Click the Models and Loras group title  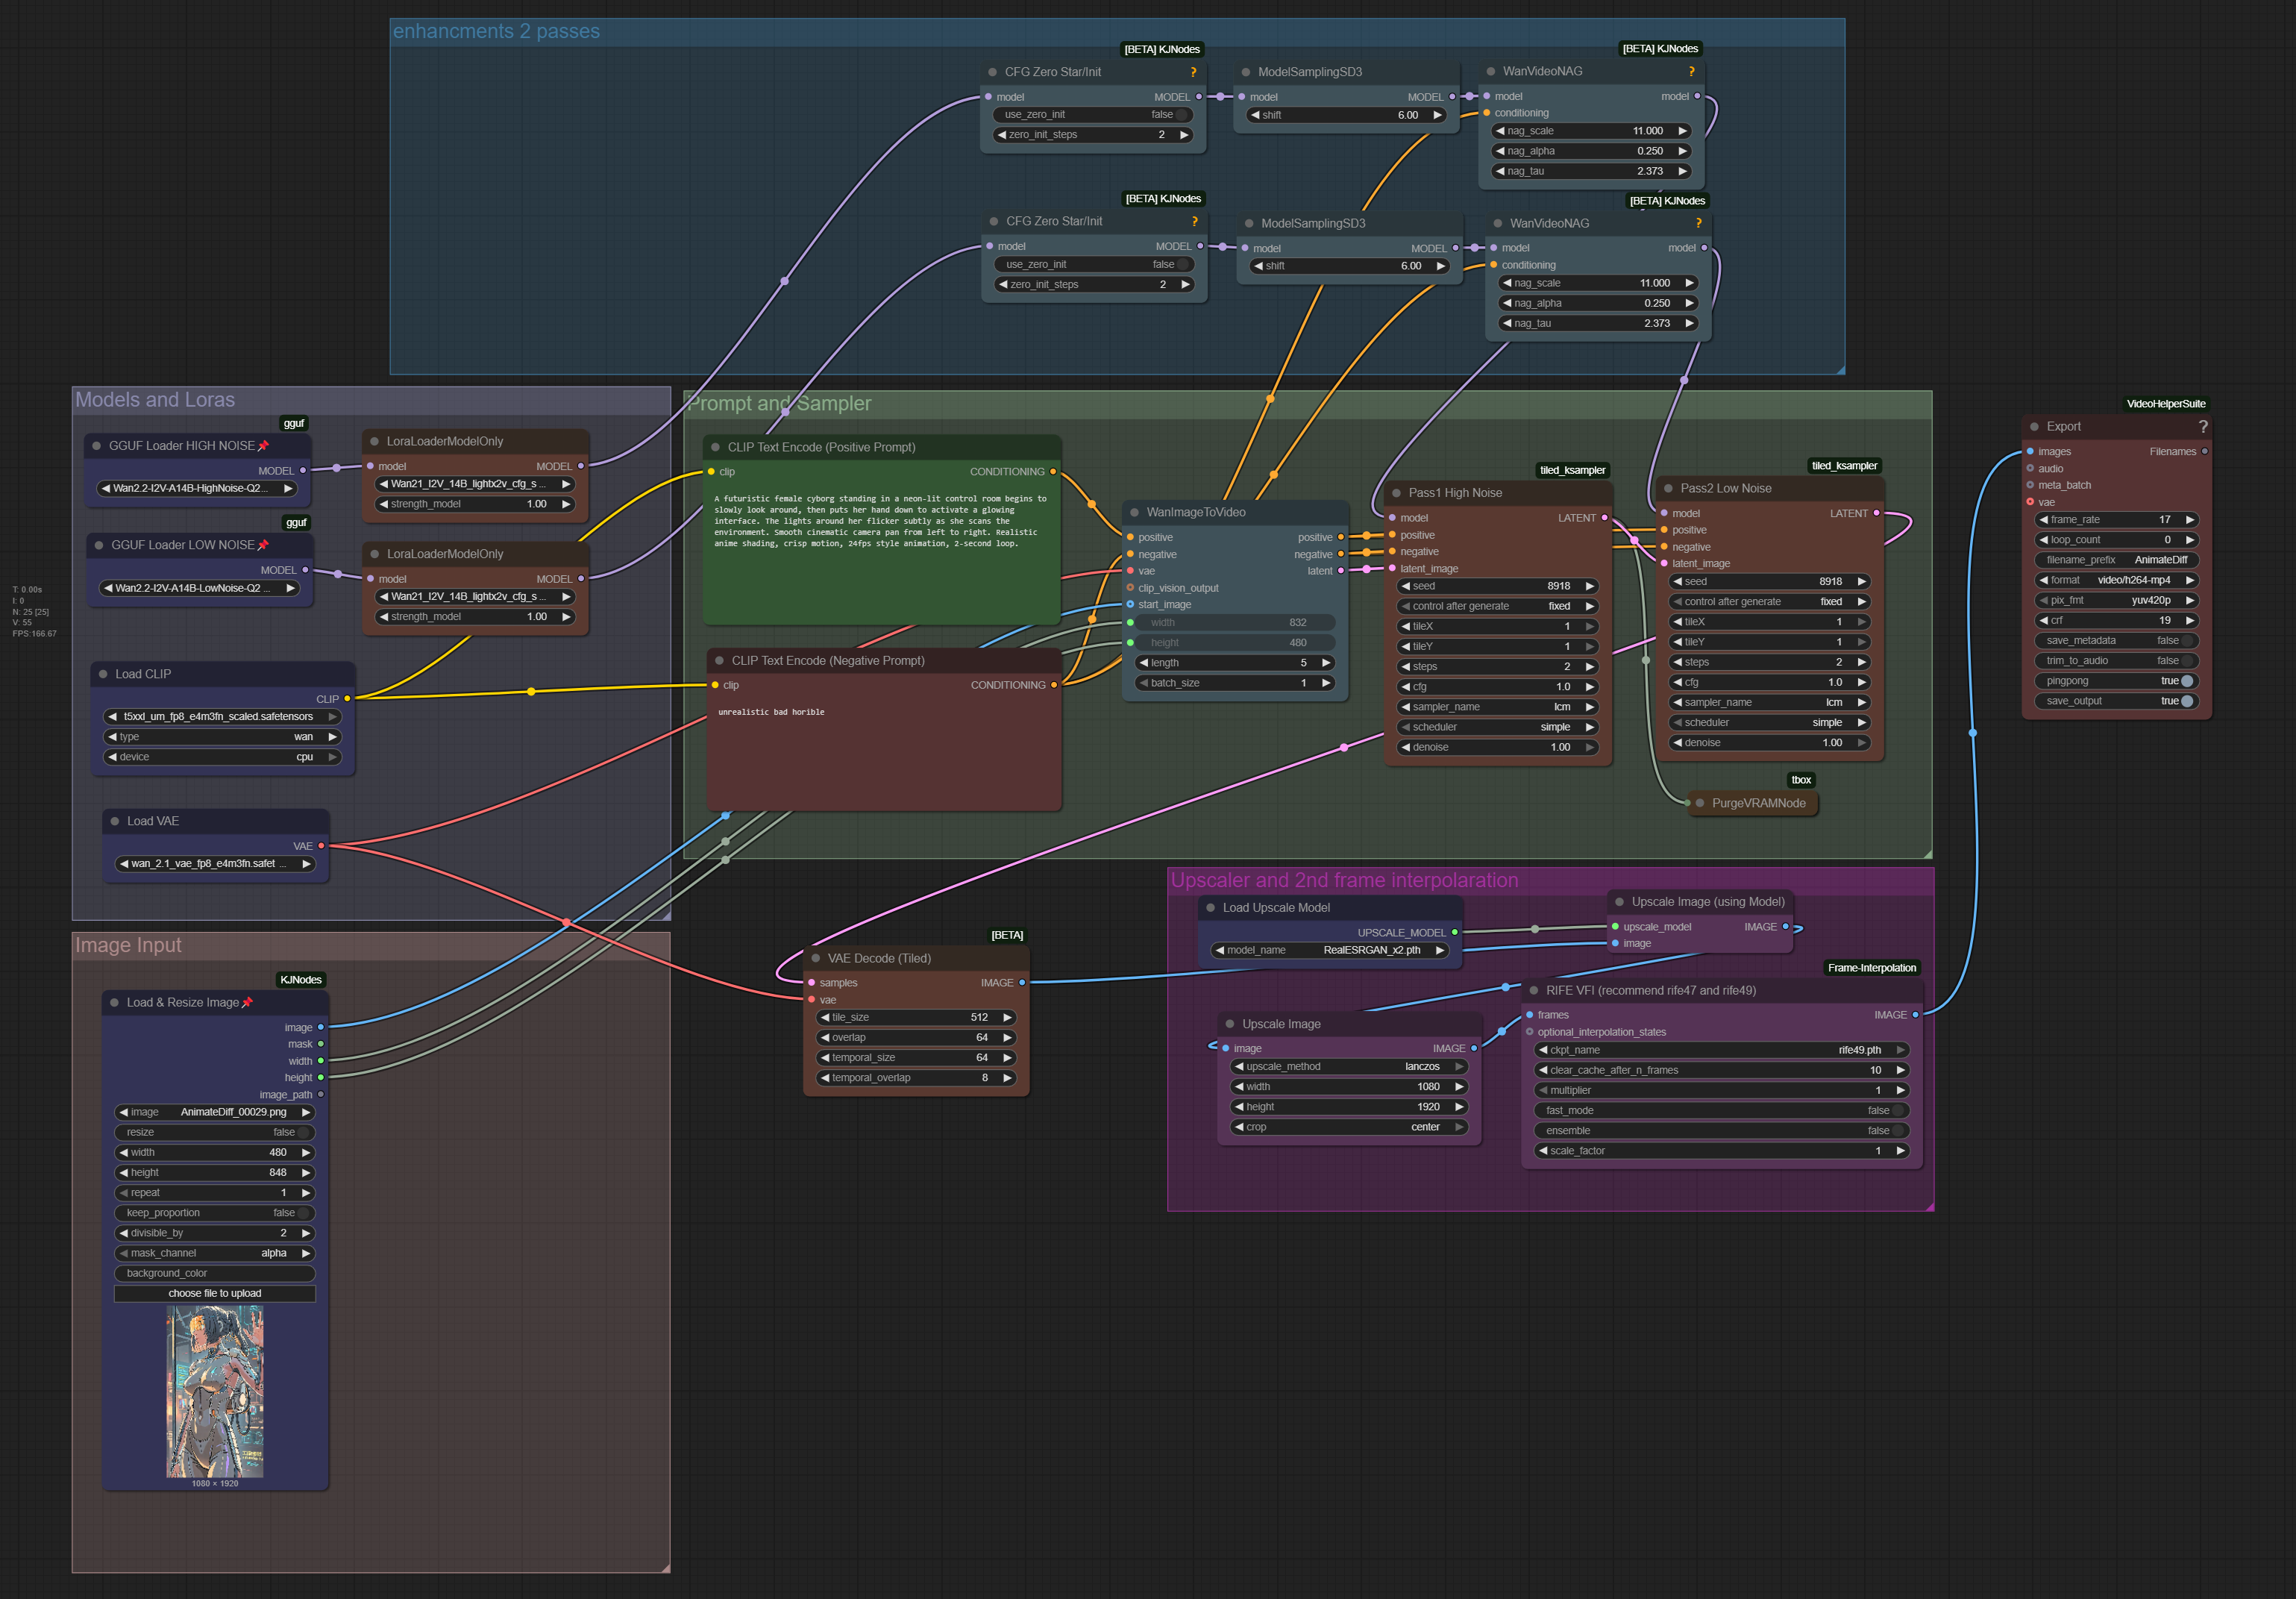[x=155, y=400]
